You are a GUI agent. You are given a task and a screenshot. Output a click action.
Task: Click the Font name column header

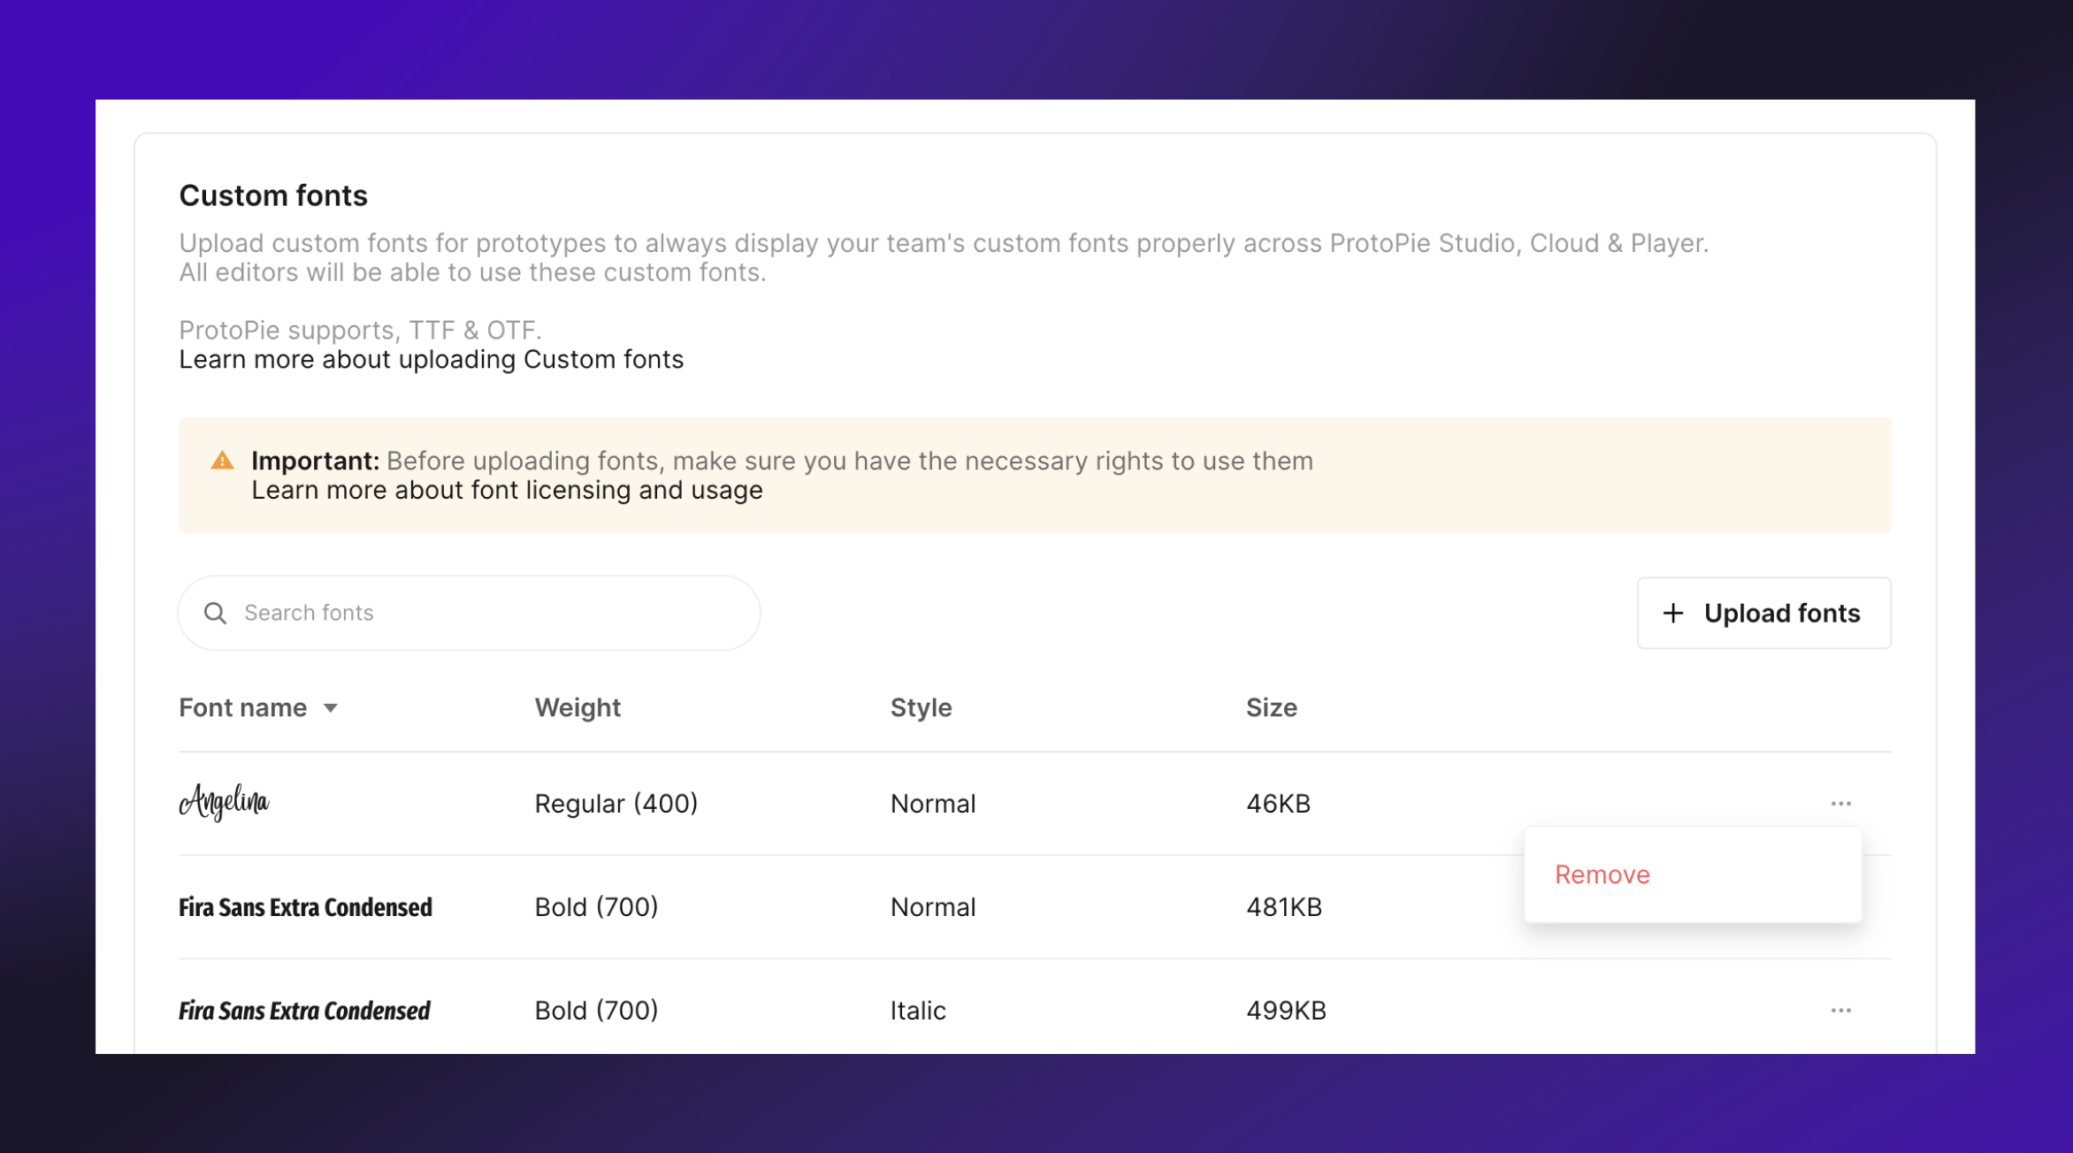(x=243, y=707)
